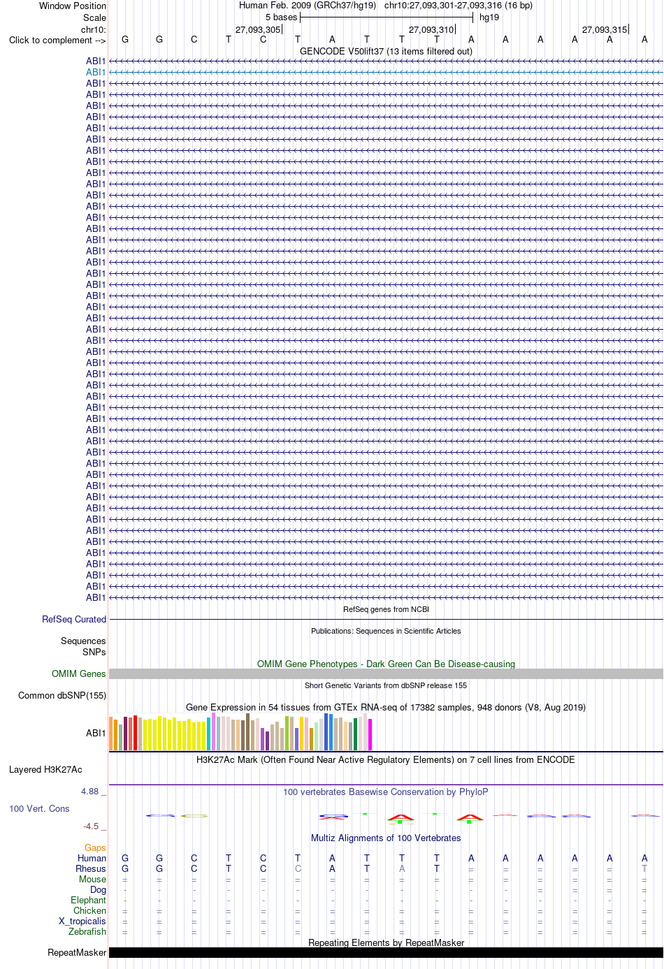Screen dimensions: 664x969
Task: Click the 'X_tropicalis' alignment row label
Action: pyautogui.click(x=82, y=921)
